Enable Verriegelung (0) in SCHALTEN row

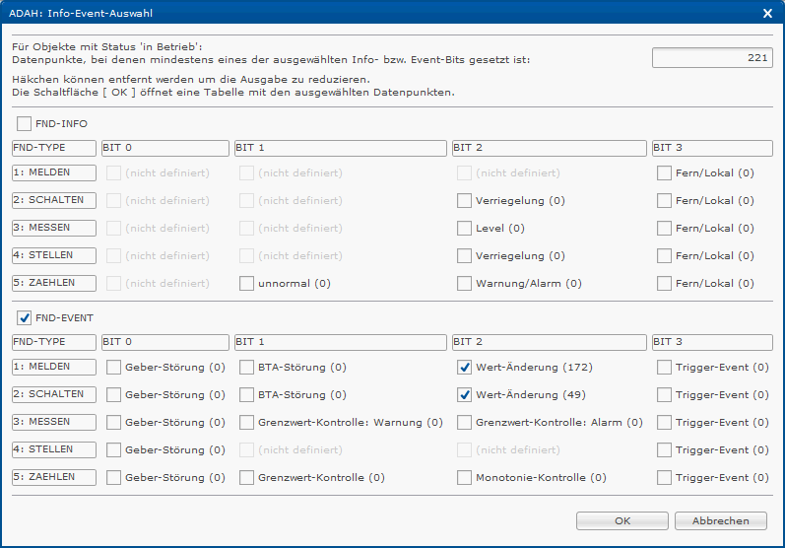point(464,200)
